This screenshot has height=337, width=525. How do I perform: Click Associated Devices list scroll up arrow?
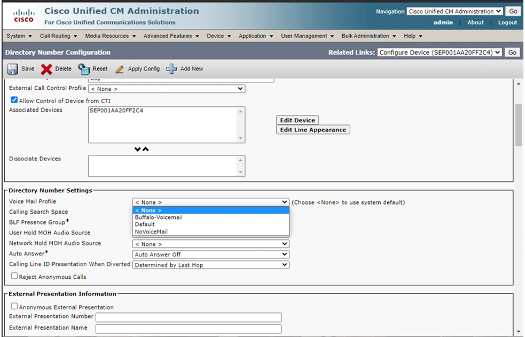[240, 112]
